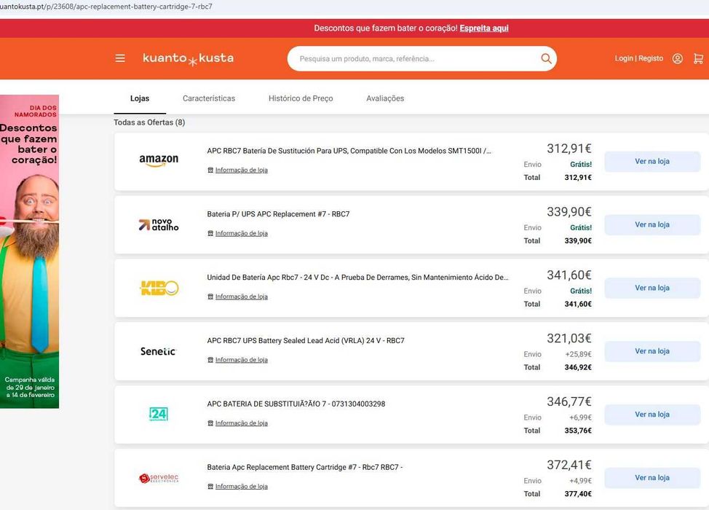Open Unidad De Batería Apc Rbc7 offer title
Viewport: 709px width, 510px height.
[357, 278]
